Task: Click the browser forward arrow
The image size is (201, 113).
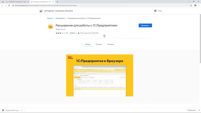Action: 6,6
